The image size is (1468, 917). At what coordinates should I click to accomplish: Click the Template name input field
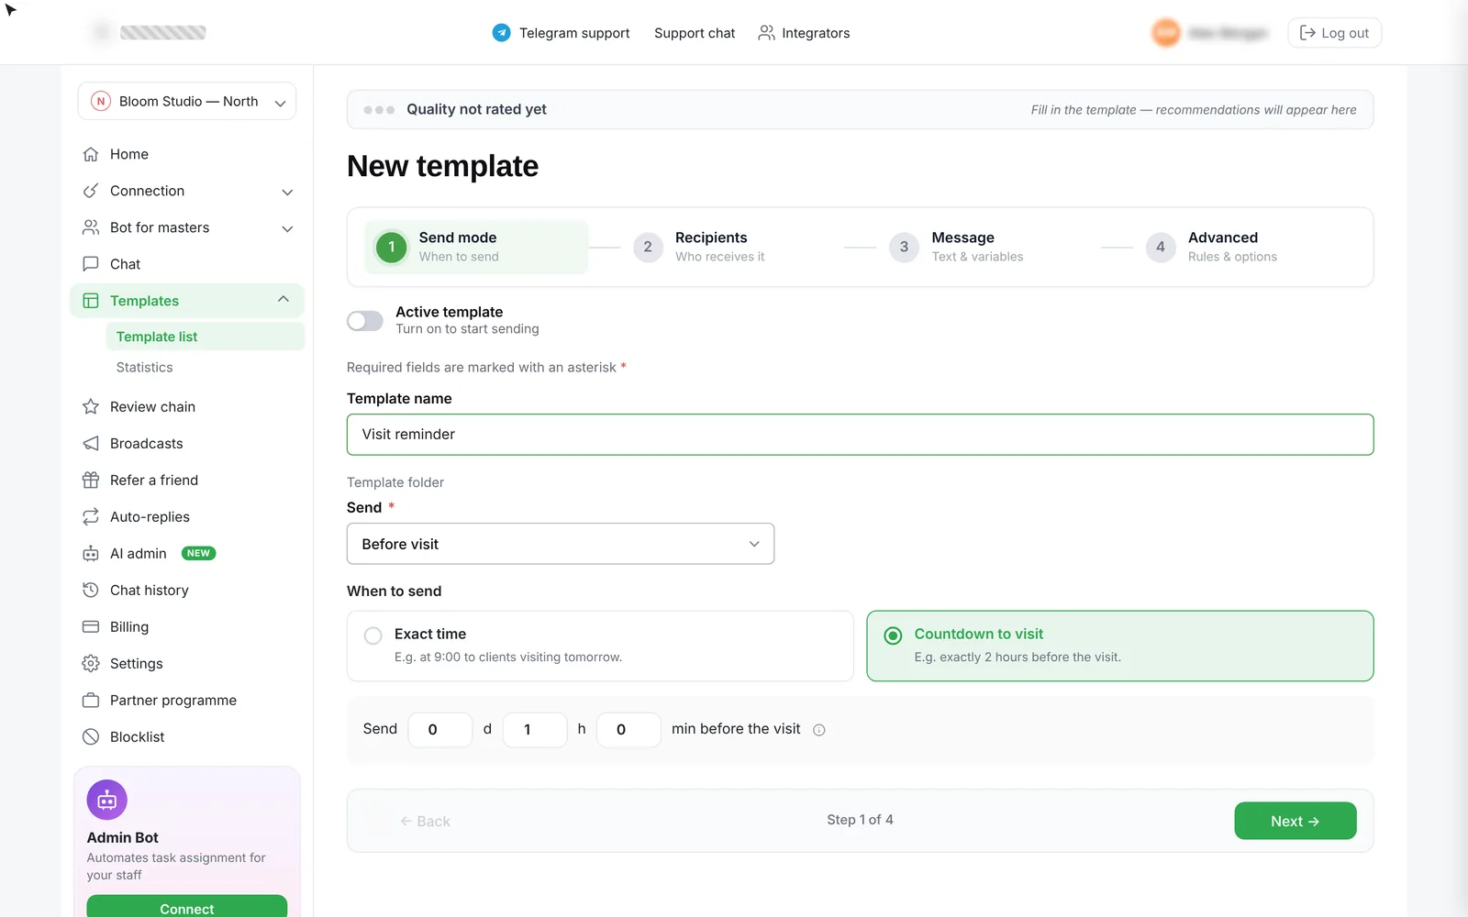click(x=860, y=435)
